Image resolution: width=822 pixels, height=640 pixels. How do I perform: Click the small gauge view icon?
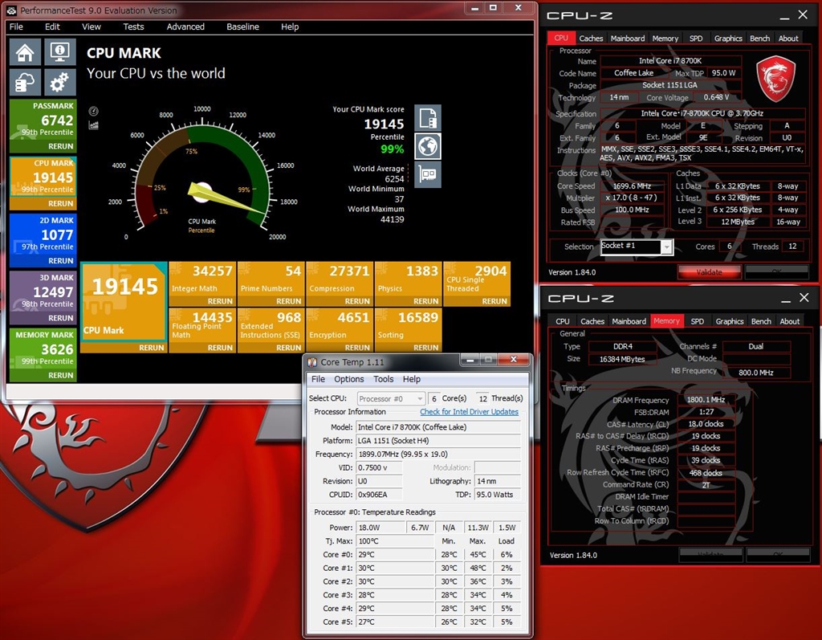(x=94, y=112)
